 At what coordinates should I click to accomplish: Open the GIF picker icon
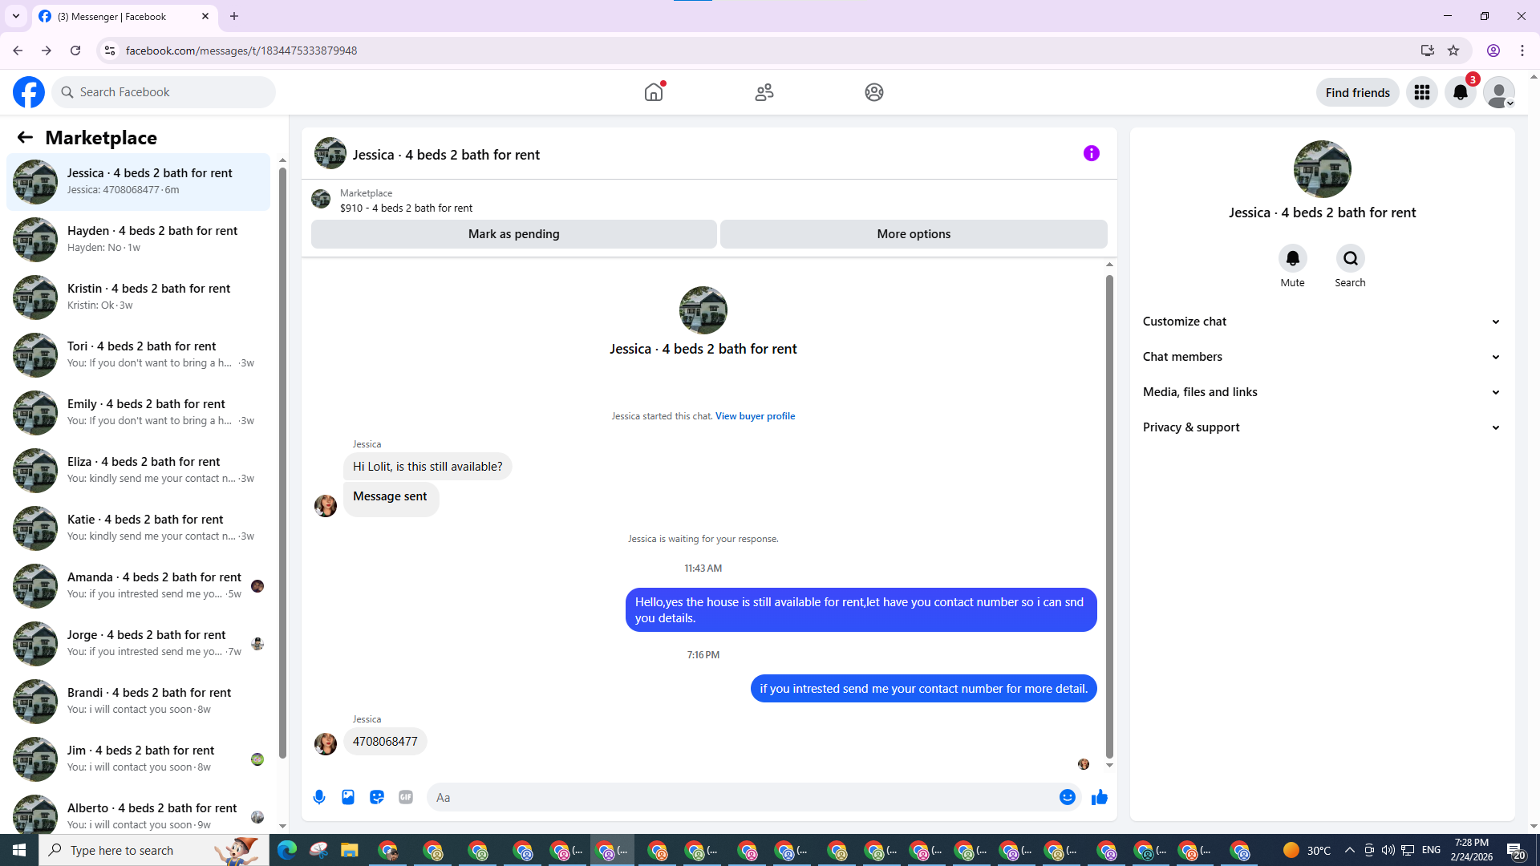click(406, 797)
